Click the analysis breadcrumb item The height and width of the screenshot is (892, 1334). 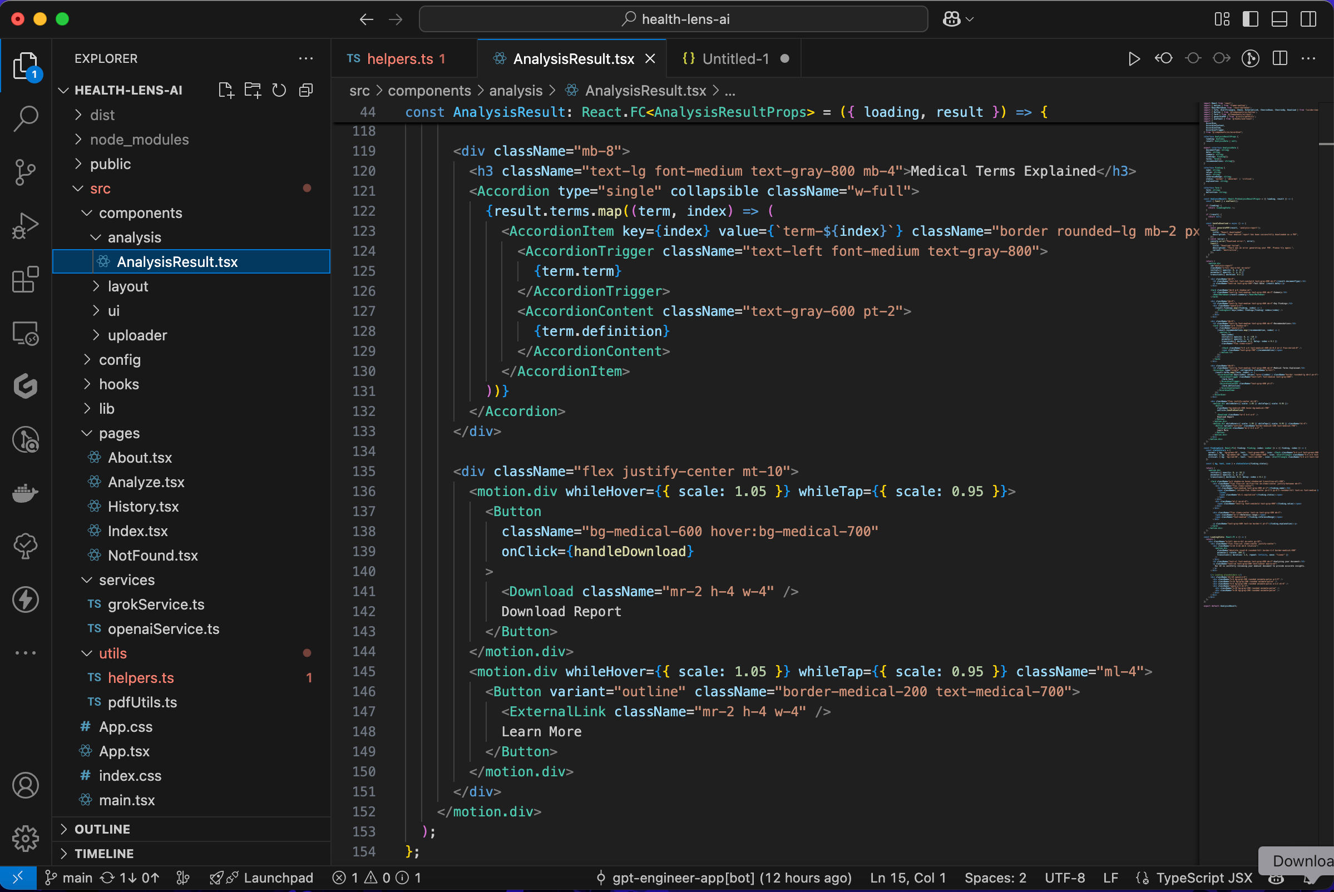pyautogui.click(x=516, y=91)
